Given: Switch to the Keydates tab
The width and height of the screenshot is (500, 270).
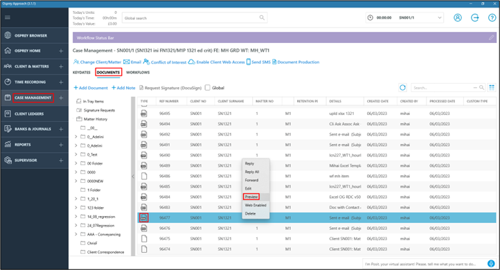Looking at the screenshot, I should [82, 73].
